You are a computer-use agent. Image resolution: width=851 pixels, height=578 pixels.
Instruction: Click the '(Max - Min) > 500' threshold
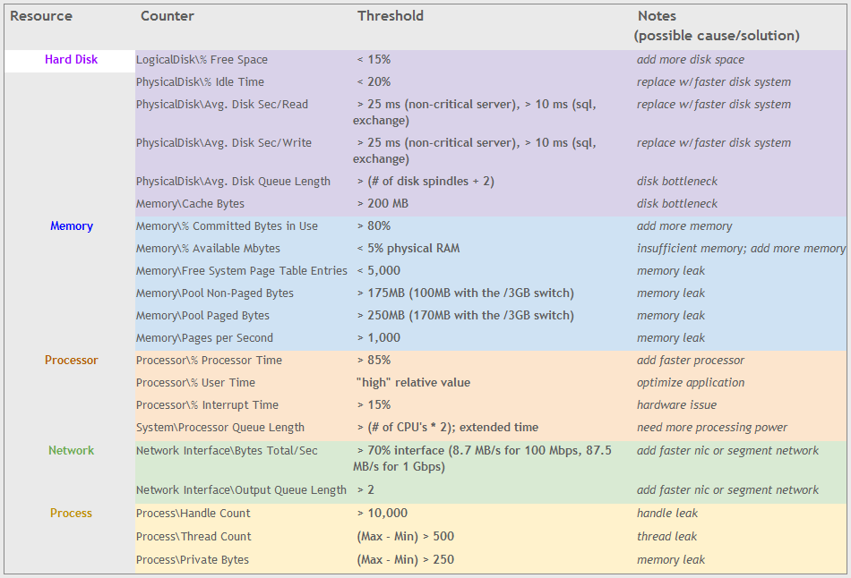click(x=406, y=536)
